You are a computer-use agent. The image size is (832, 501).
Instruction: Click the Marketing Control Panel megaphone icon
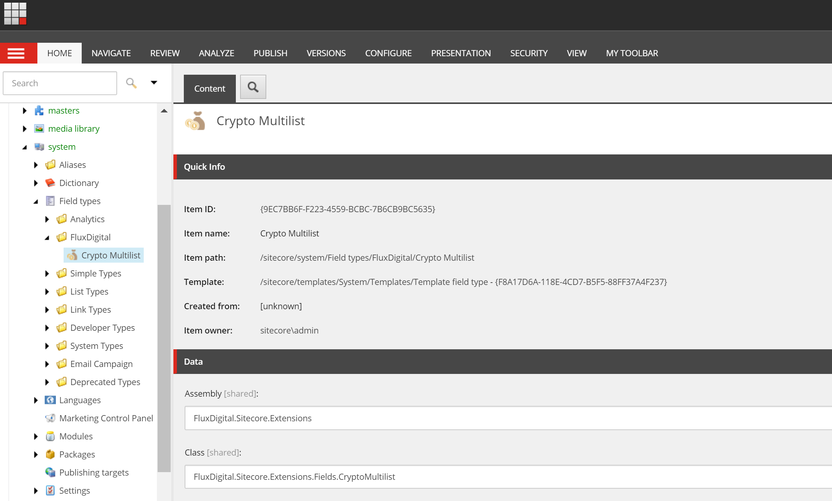point(50,418)
